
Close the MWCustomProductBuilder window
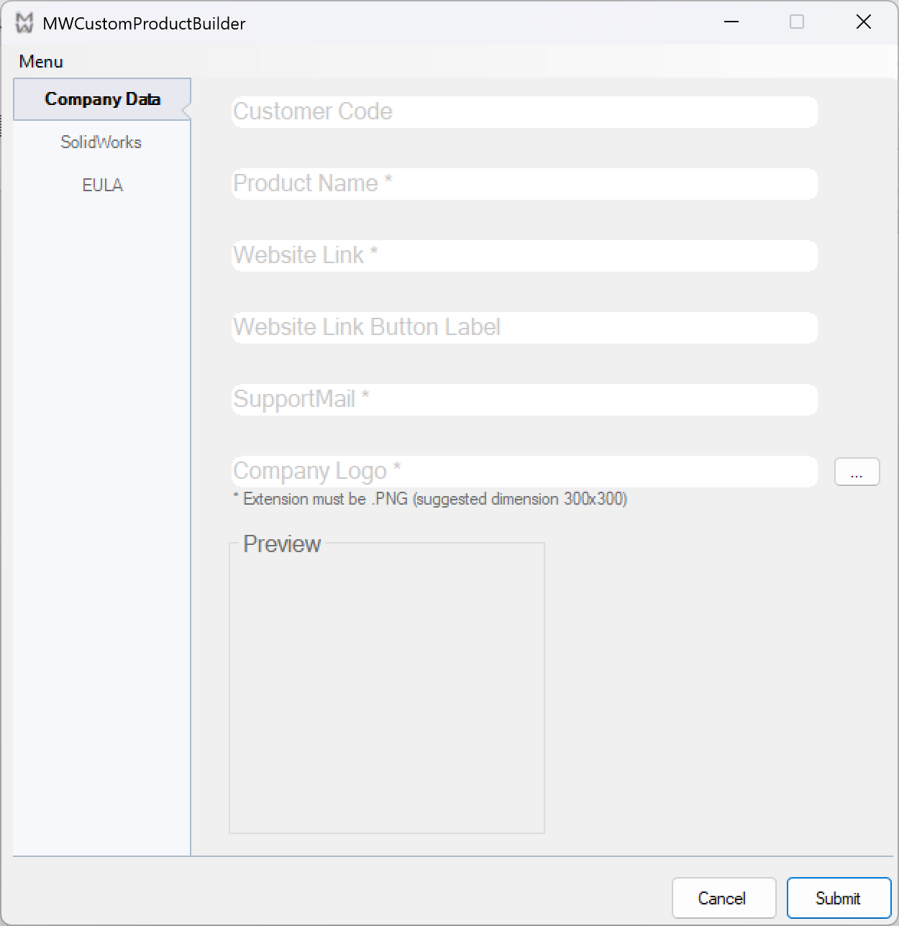pos(864,22)
